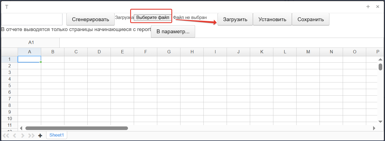Click the A1 cell name box
385x141 pixels.
(31, 43)
